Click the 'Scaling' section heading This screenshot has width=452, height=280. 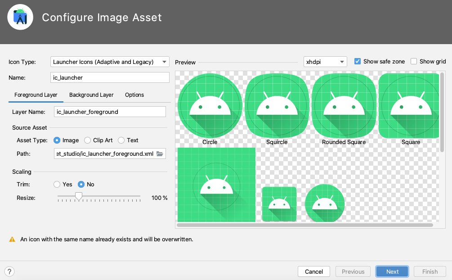click(22, 172)
